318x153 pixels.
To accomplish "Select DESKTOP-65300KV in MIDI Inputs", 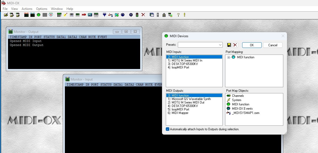I will 194,64.
